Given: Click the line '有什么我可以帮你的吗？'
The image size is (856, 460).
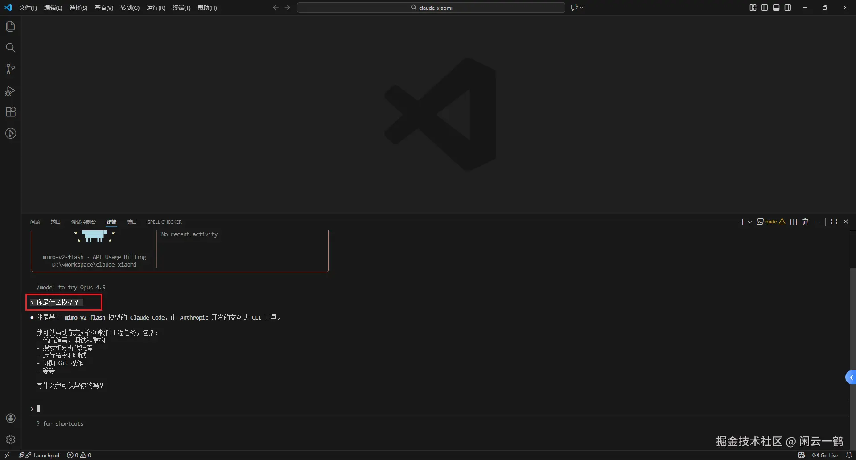Looking at the screenshot, I should (70, 386).
